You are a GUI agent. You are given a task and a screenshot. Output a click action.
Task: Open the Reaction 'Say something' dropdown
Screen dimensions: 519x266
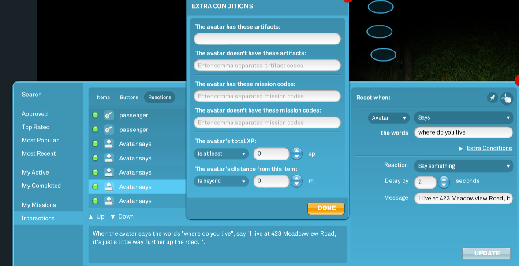pyautogui.click(x=464, y=166)
